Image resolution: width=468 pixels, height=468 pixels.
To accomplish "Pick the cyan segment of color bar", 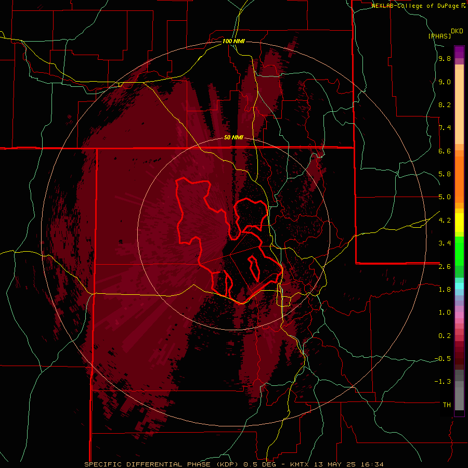I will click(x=459, y=286).
